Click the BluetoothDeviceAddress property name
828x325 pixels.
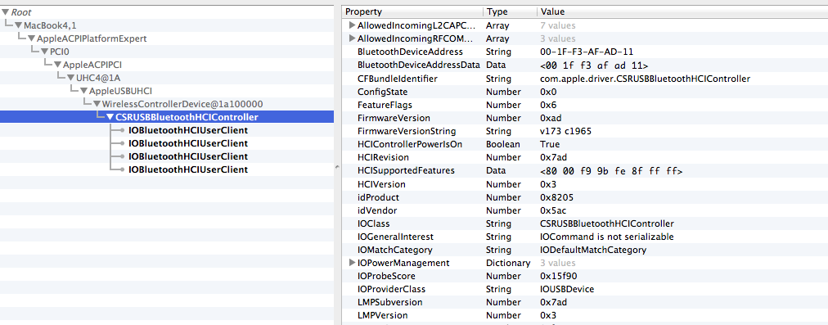coord(410,52)
